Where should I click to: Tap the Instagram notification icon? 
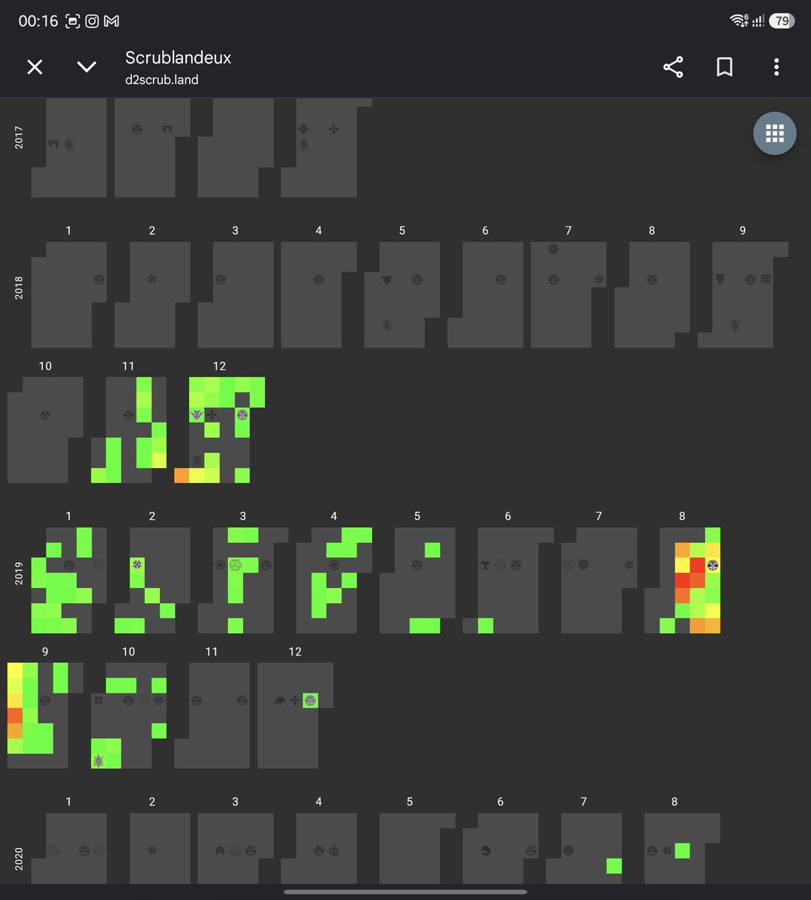point(92,21)
